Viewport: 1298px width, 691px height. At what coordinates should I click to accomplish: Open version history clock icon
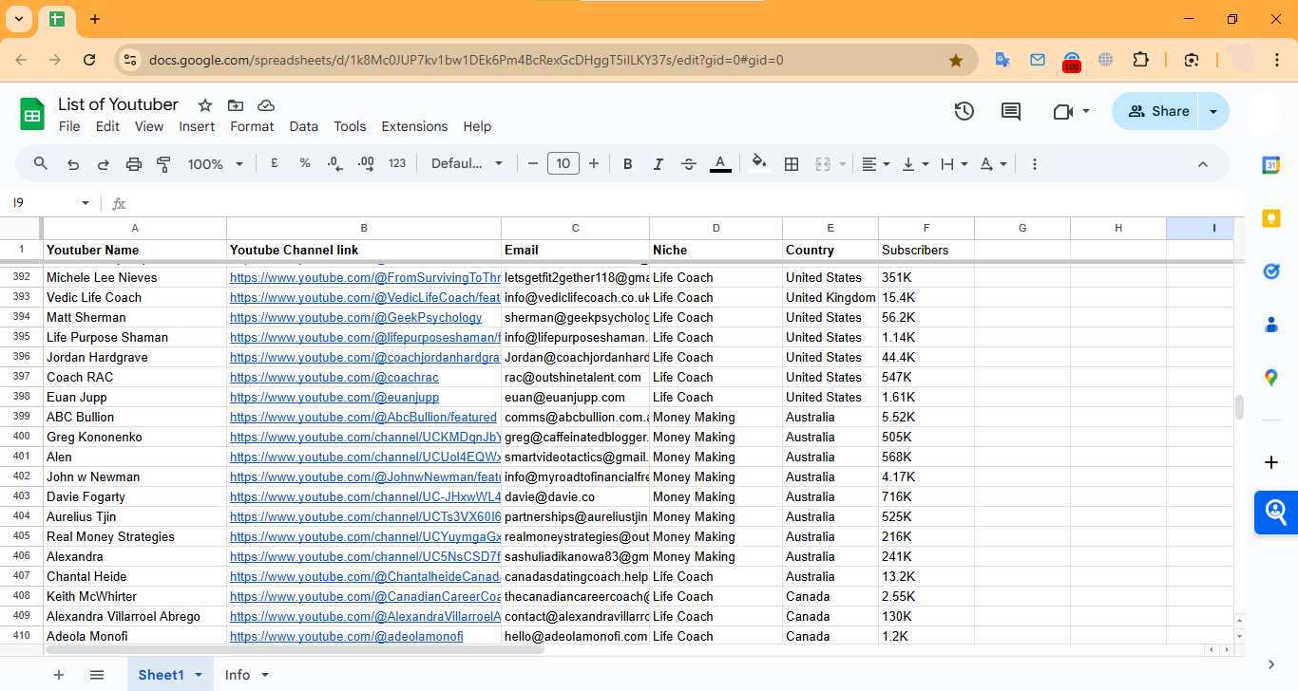(964, 111)
